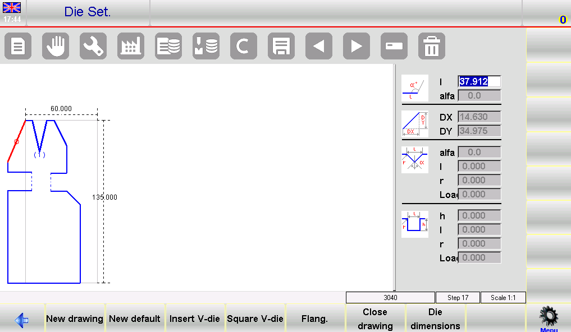Delete with the trash can icon
This screenshot has height=332, width=571.
coord(432,46)
